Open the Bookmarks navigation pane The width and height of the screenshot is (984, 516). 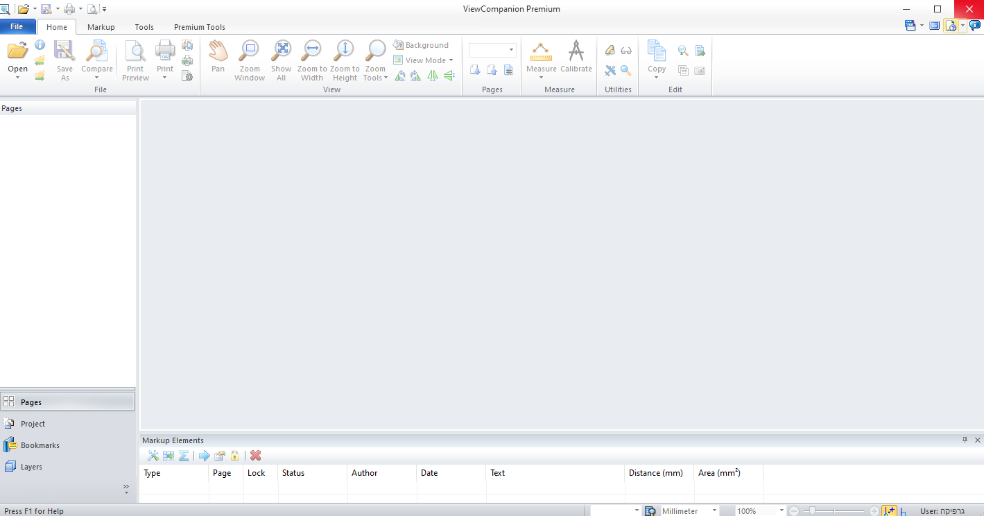67,445
